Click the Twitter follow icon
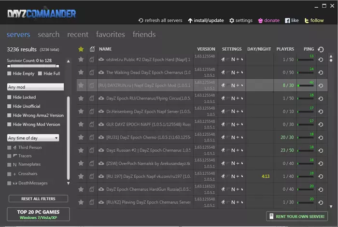The height and width of the screenshot is (227, 338). (x=306, y=20)
